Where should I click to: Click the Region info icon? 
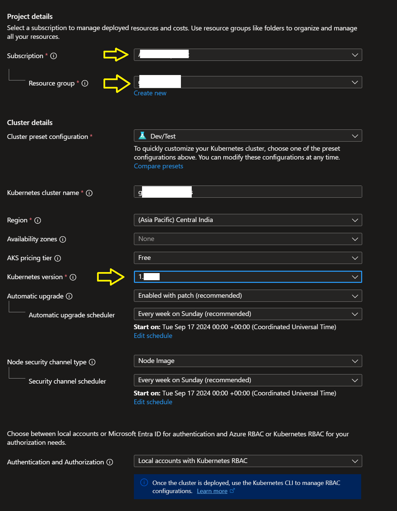pyautogui.click(x=38, y=220)
